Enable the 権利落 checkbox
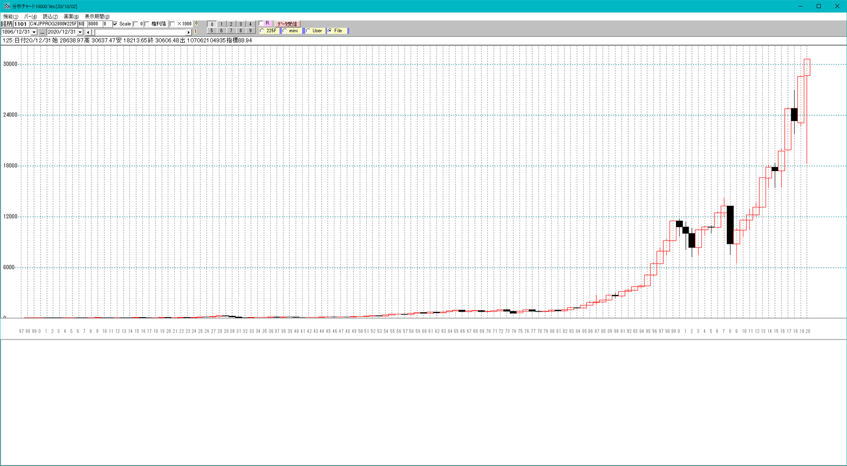 [147, 24]
